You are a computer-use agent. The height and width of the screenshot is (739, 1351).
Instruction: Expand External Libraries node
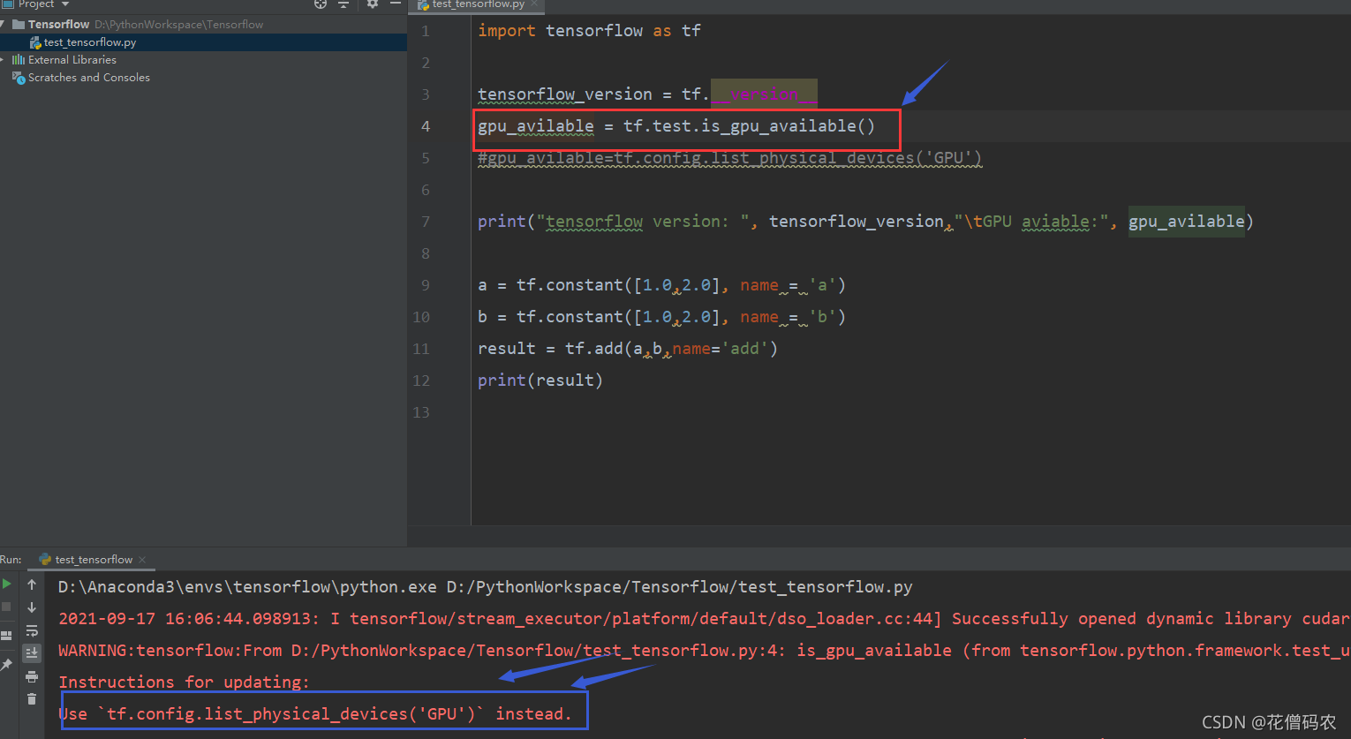[4, 59]
